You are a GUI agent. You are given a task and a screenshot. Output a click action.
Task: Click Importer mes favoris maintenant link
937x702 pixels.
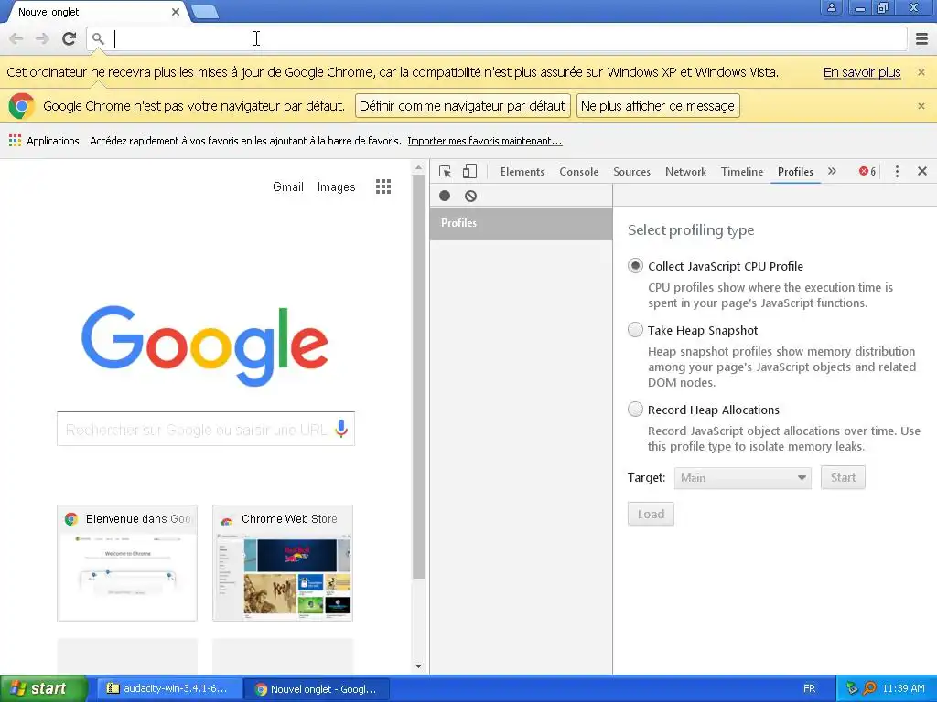pyautogui.click(x=485, y=141)
